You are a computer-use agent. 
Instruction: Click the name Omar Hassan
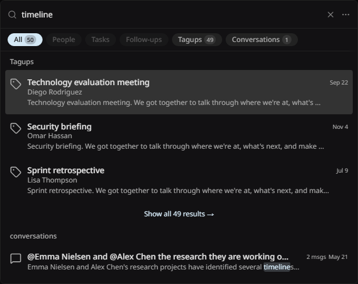click(x=50, y=136)
